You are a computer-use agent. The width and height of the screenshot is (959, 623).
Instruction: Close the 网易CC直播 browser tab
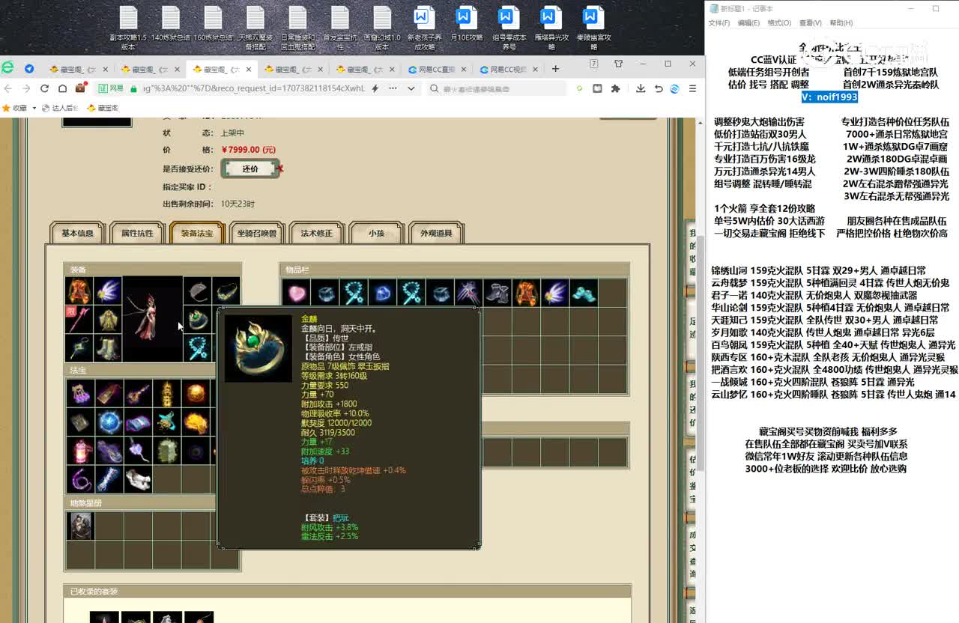click(x=464, y=69)
